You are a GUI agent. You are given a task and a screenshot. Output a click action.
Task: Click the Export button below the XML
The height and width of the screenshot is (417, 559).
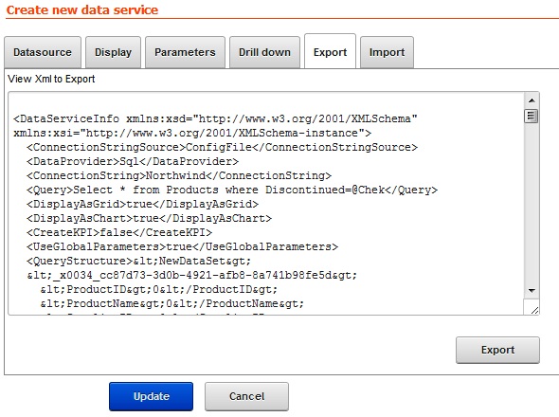point(497,350)
